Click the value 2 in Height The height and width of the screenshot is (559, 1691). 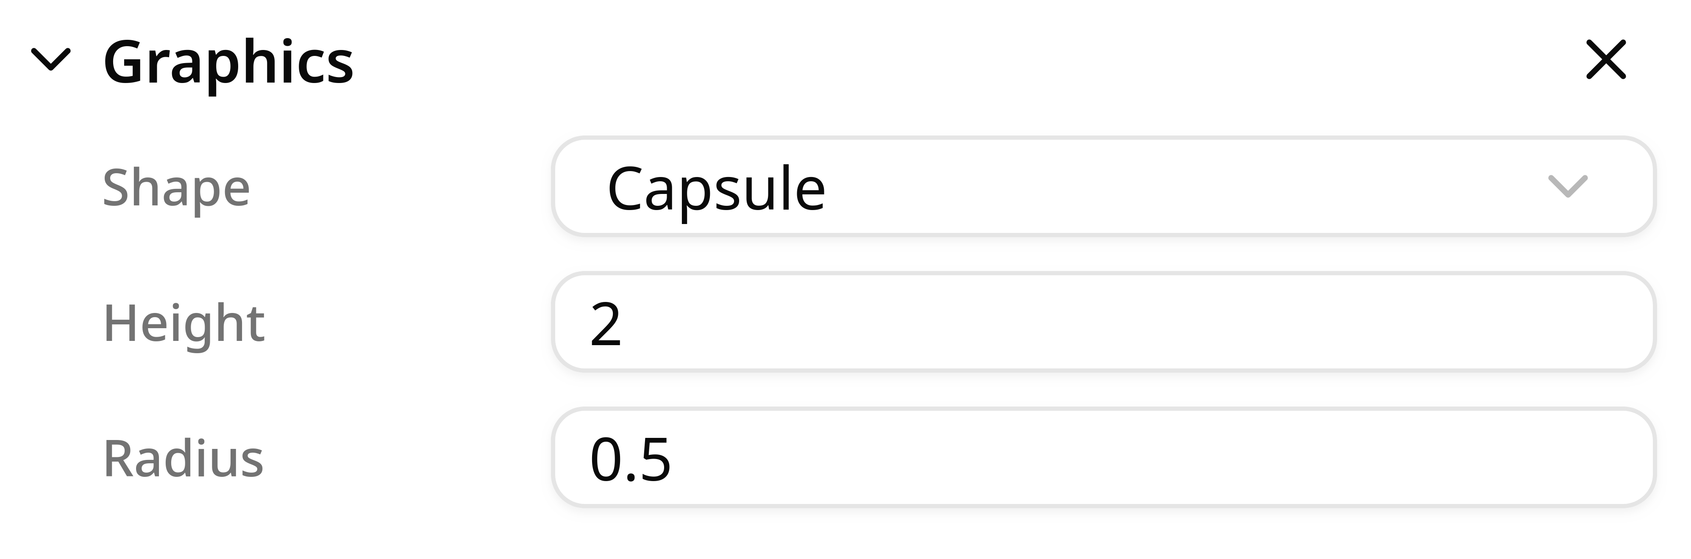click(x=605, y=324)
